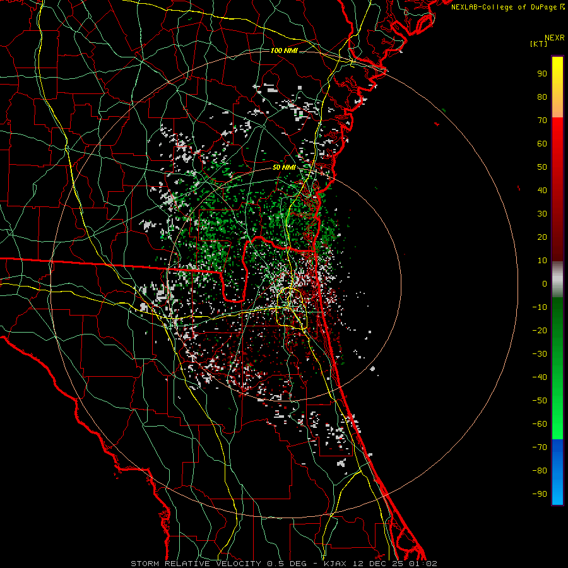This screenshot has width=568, height=568.
Task: Click the NEXR label above the color scale
Action: (x=554, y=38)
